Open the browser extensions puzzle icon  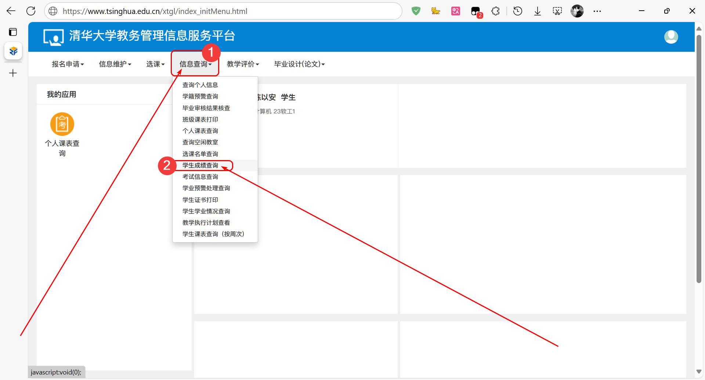(495, 11)
